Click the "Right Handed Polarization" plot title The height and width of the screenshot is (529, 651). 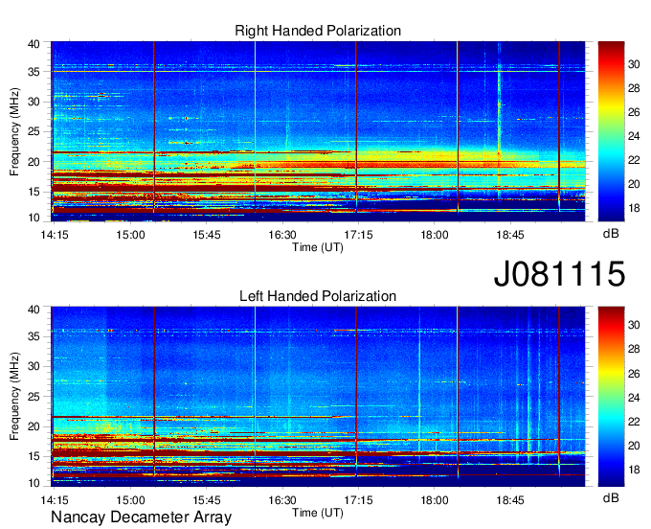click(x=318, y=31)
